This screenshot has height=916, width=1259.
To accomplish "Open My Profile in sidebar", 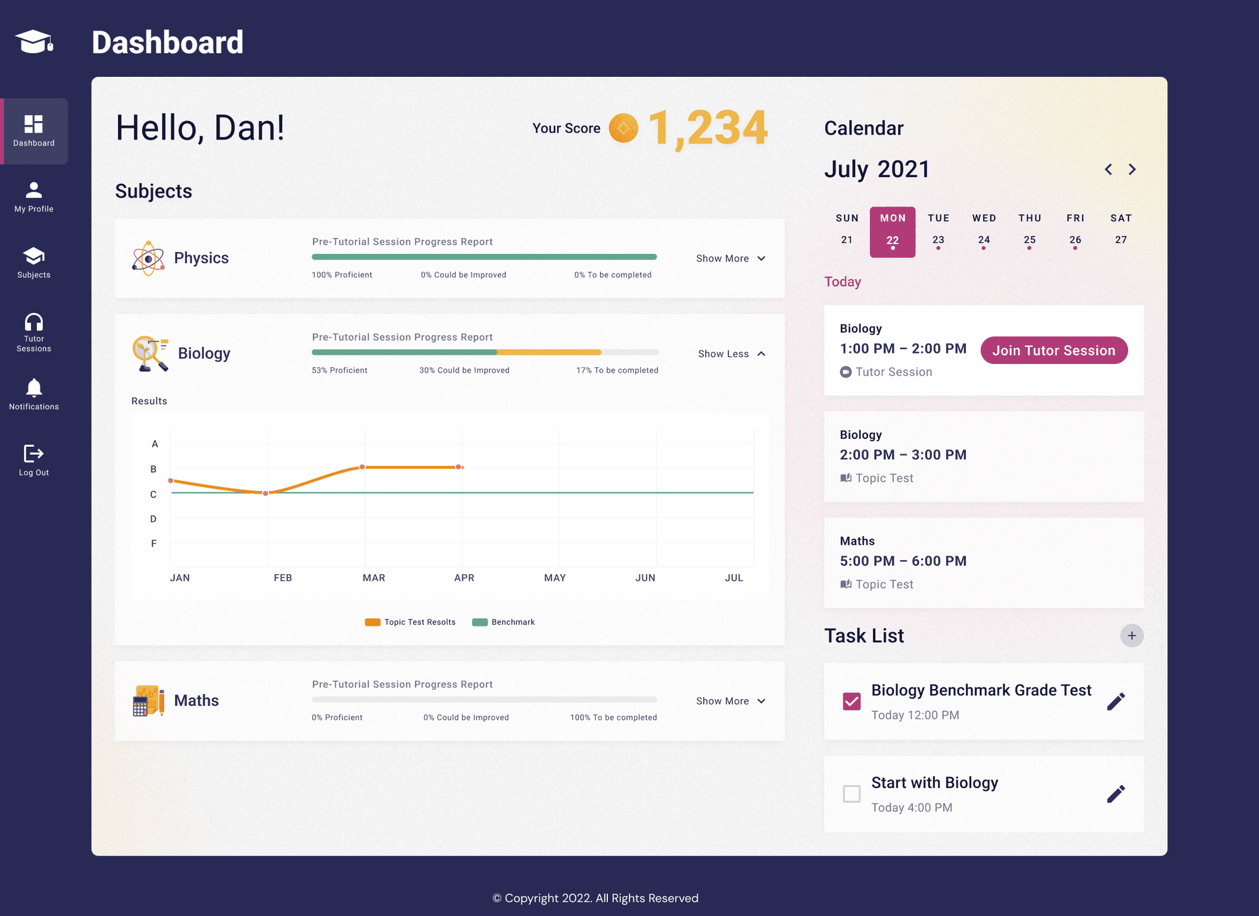I will (34, 197).
